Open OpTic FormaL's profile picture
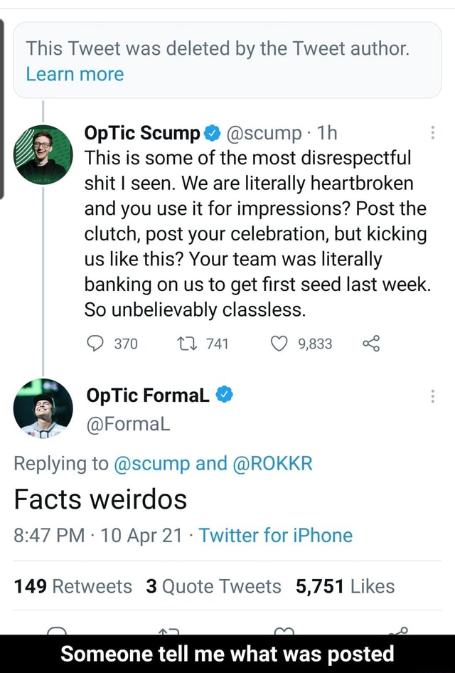 point(43,408)
